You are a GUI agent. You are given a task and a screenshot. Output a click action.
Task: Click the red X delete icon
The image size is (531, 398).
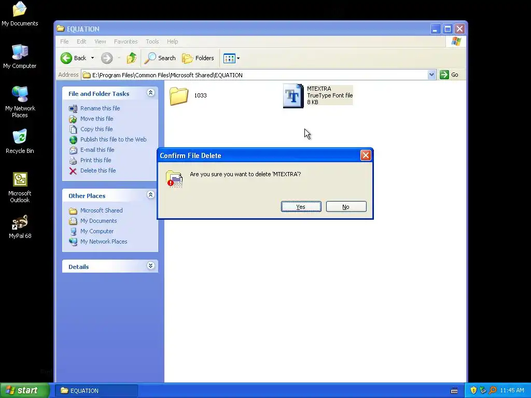pos(73,171)
